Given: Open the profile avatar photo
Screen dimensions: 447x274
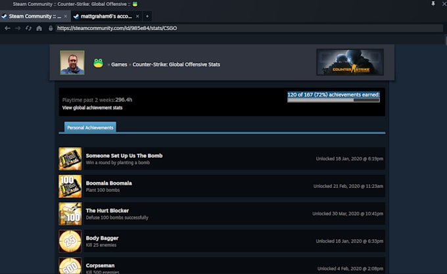Looking at the screenshot, I should (x=72, y=62).
